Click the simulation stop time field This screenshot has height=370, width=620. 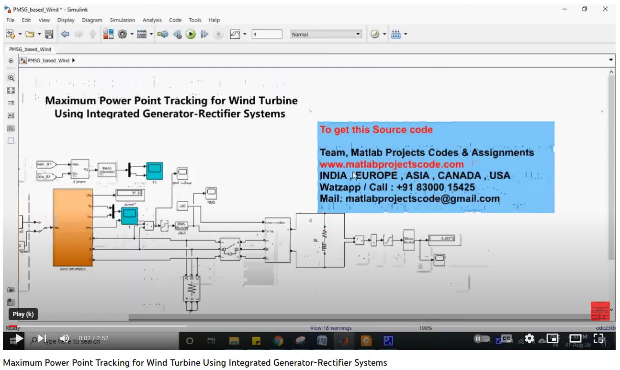[266, 35]
